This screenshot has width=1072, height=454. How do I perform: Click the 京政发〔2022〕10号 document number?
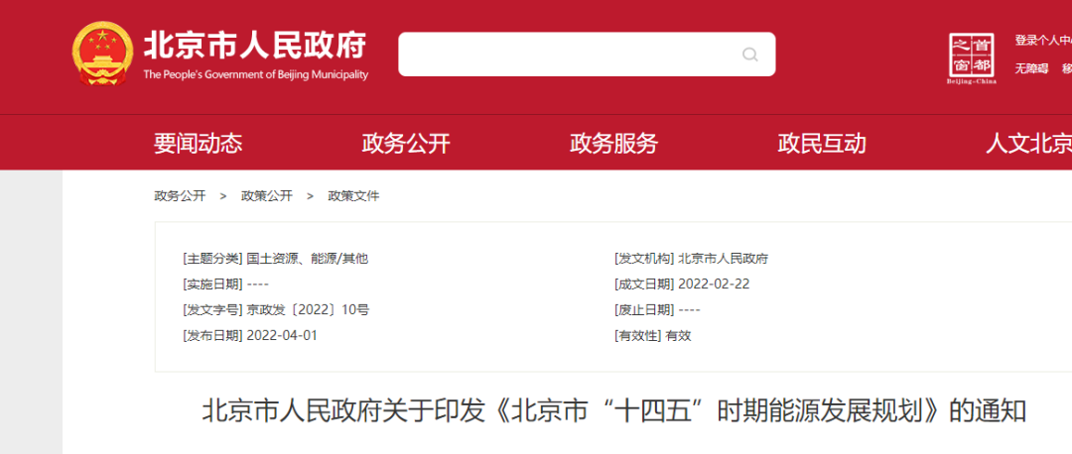[x=308, y=310]
